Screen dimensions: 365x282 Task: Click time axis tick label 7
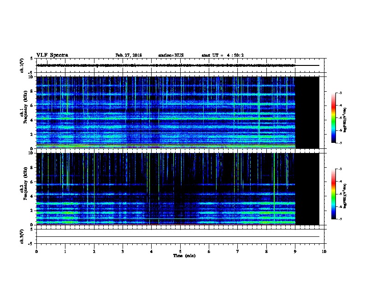pos(238,252)
